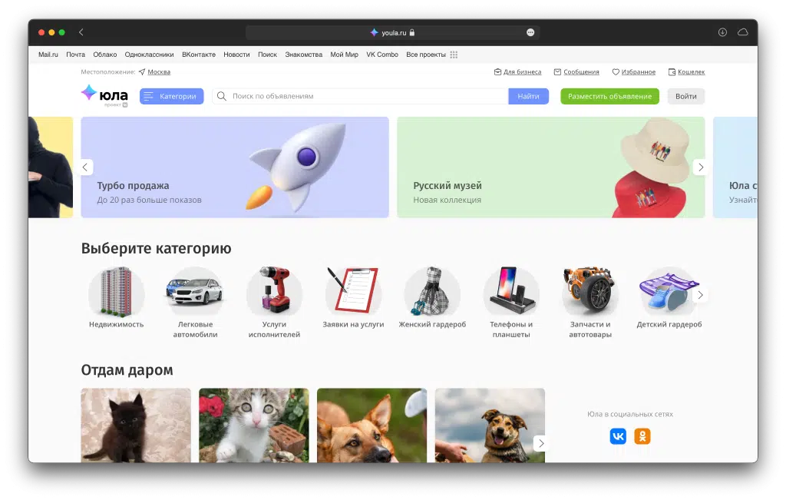Open the Недвижимость category icon

117,292
